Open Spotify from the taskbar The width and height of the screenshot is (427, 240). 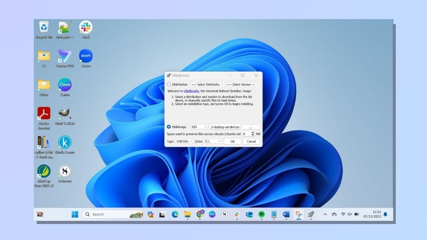(261, 214)
